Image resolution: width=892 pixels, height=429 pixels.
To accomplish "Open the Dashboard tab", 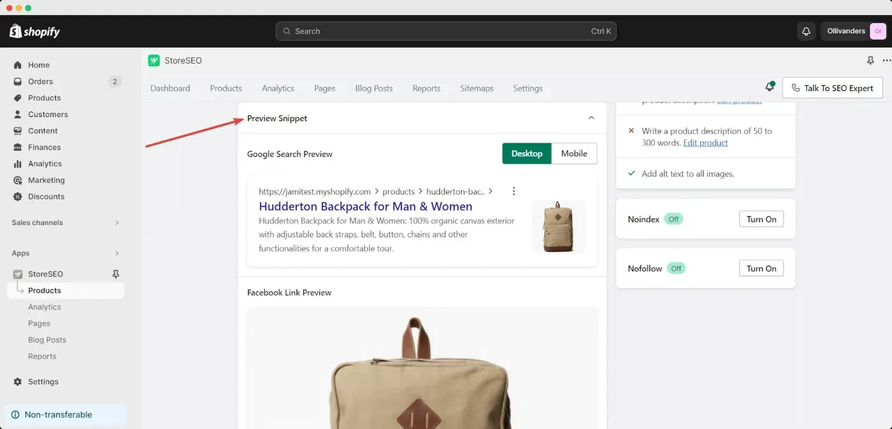I will [x=170, y=88].
